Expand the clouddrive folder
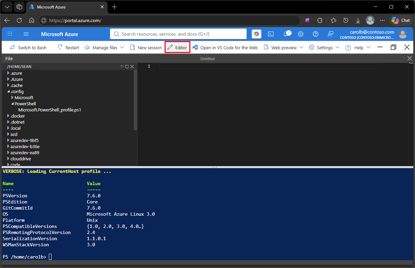This screenshot has width=415, height=268. 8,159
